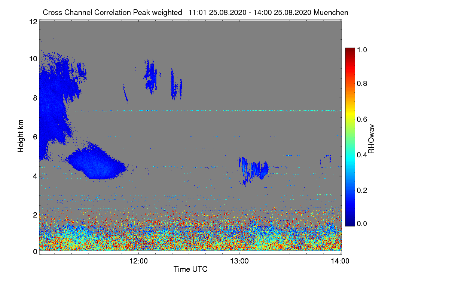Click the height tick label 2

pos(35,215)
